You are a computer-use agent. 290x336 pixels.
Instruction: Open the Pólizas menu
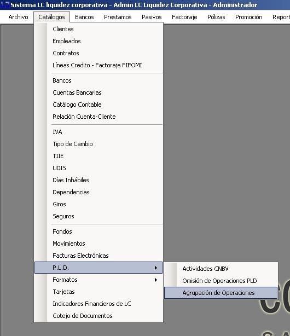point(216,17)
